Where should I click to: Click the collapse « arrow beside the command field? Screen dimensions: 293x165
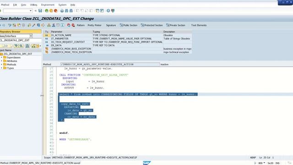tap(36, 11)
